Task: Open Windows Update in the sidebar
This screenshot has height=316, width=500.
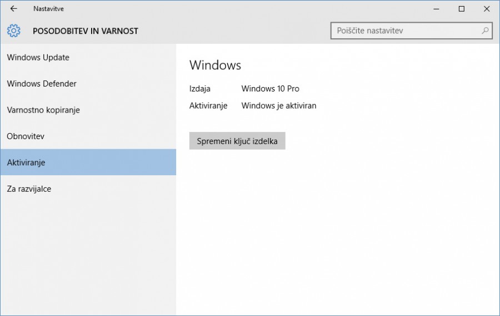Action: pyautogui.click(x=38, y=57)
